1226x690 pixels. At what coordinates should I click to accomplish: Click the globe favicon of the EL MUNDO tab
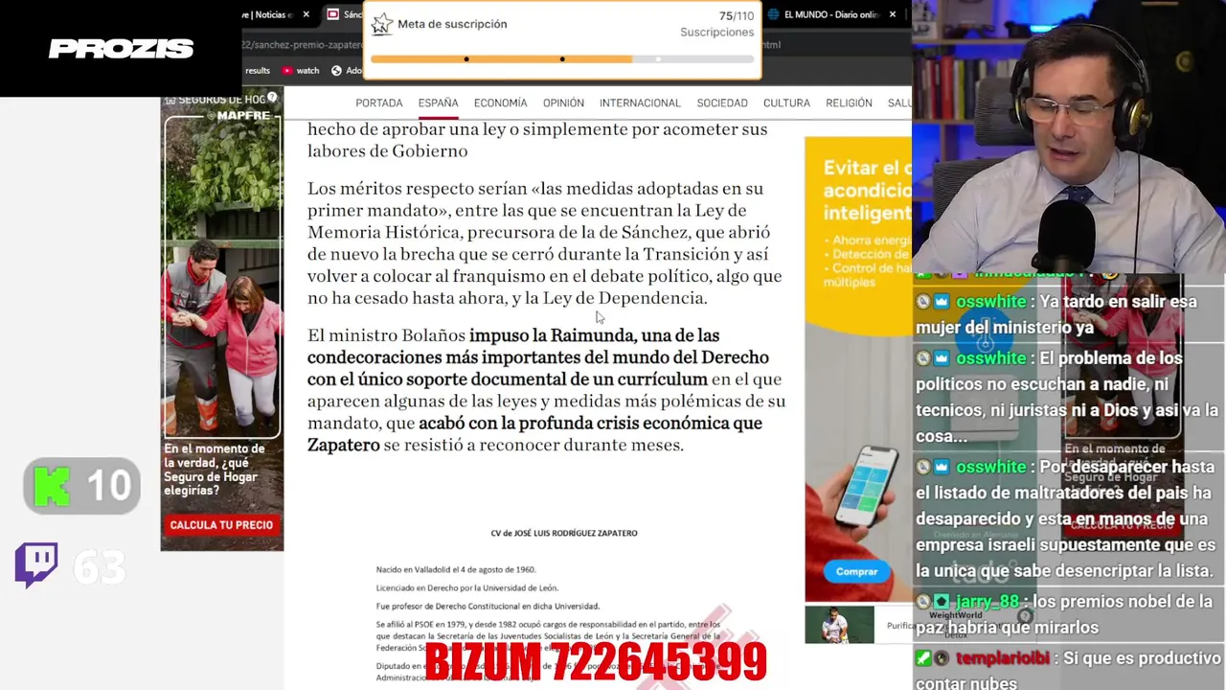772,14
